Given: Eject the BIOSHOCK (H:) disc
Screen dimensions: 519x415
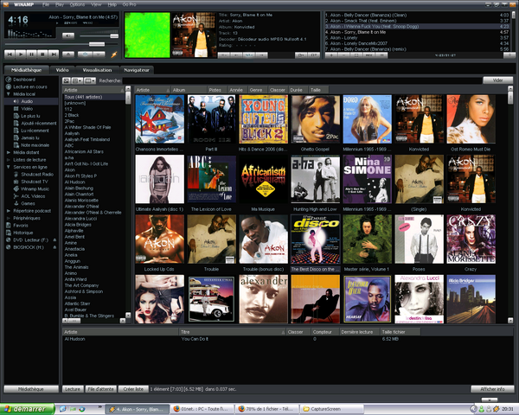Looking at the screenshot, I should (54, 247).
